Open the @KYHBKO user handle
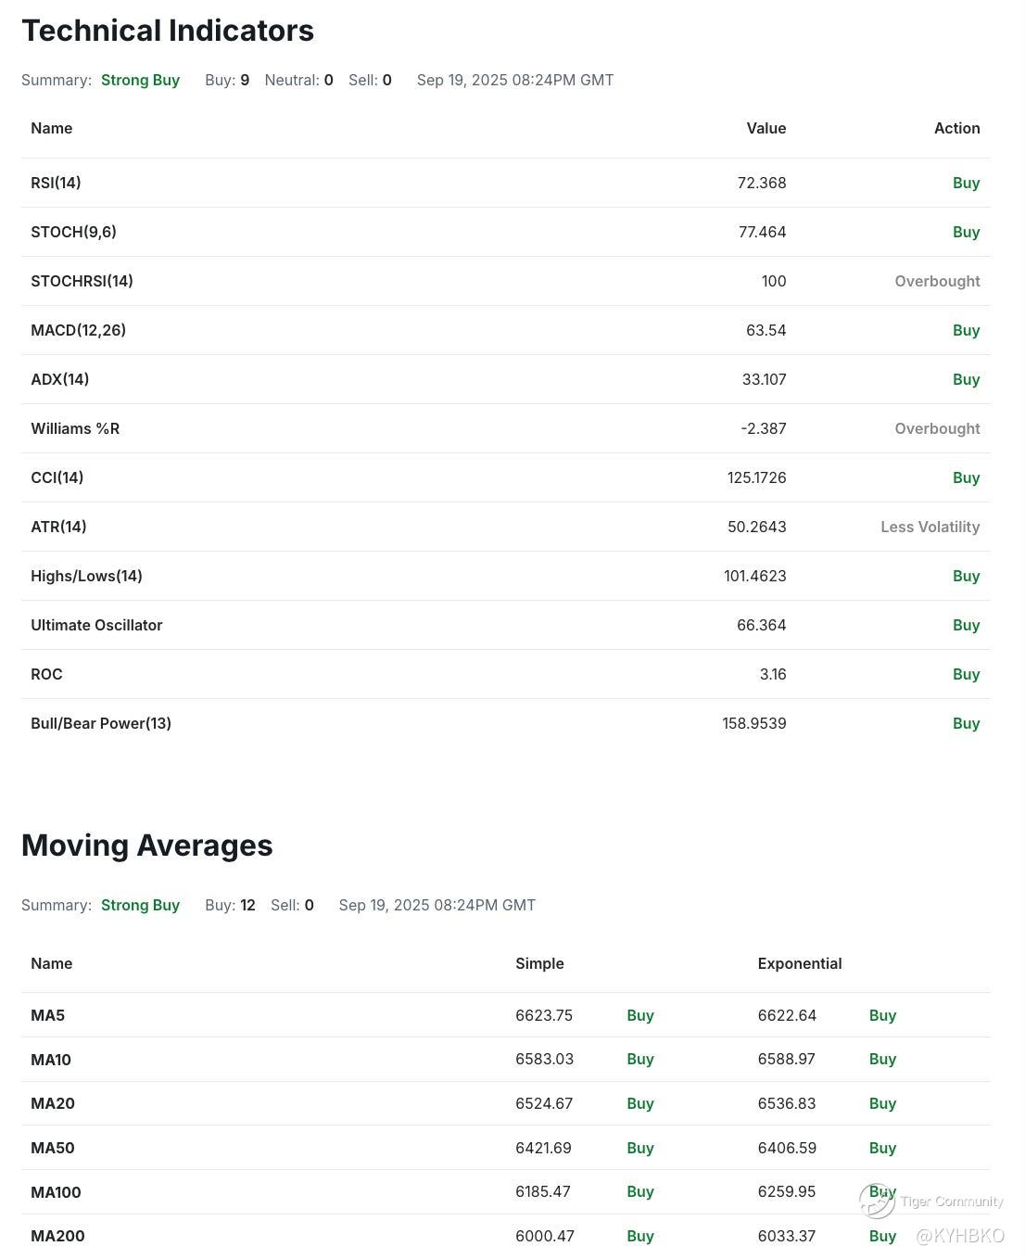The image size is (1025, 1259). click(960, 1235)
